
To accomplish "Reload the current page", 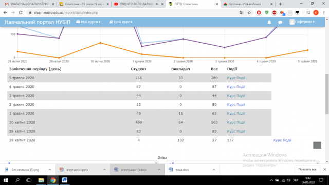I will point(21,12).
